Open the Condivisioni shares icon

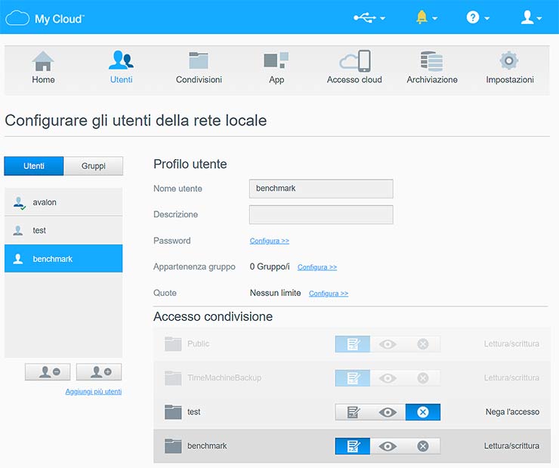[x=199, y=62]
